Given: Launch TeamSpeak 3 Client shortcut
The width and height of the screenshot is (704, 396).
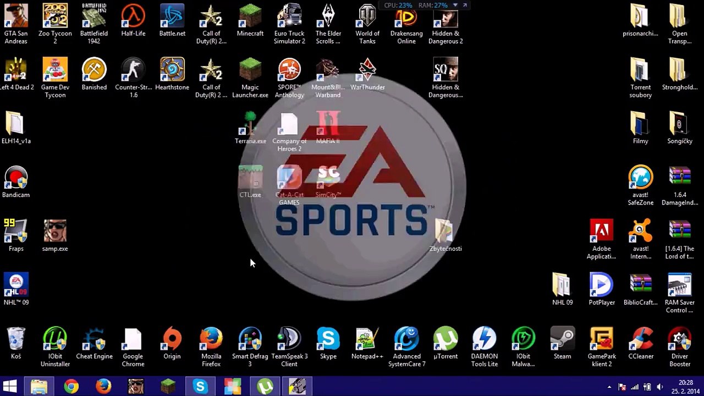Looking at the screenshot, I should [x=289, y=347].
